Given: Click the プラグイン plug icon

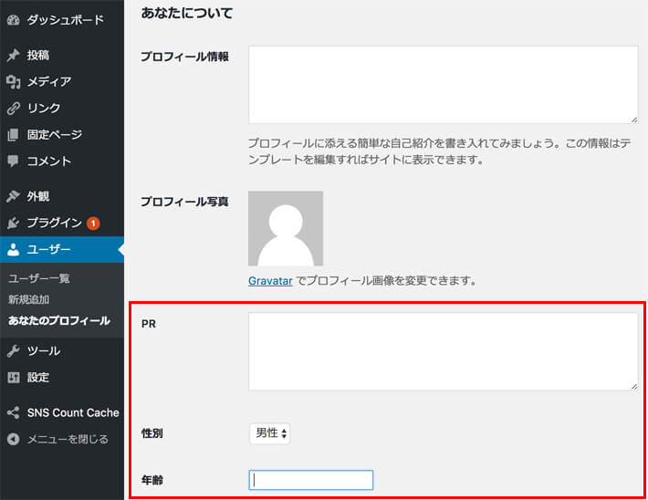Looking at the screenshot, I should (14, 223).
